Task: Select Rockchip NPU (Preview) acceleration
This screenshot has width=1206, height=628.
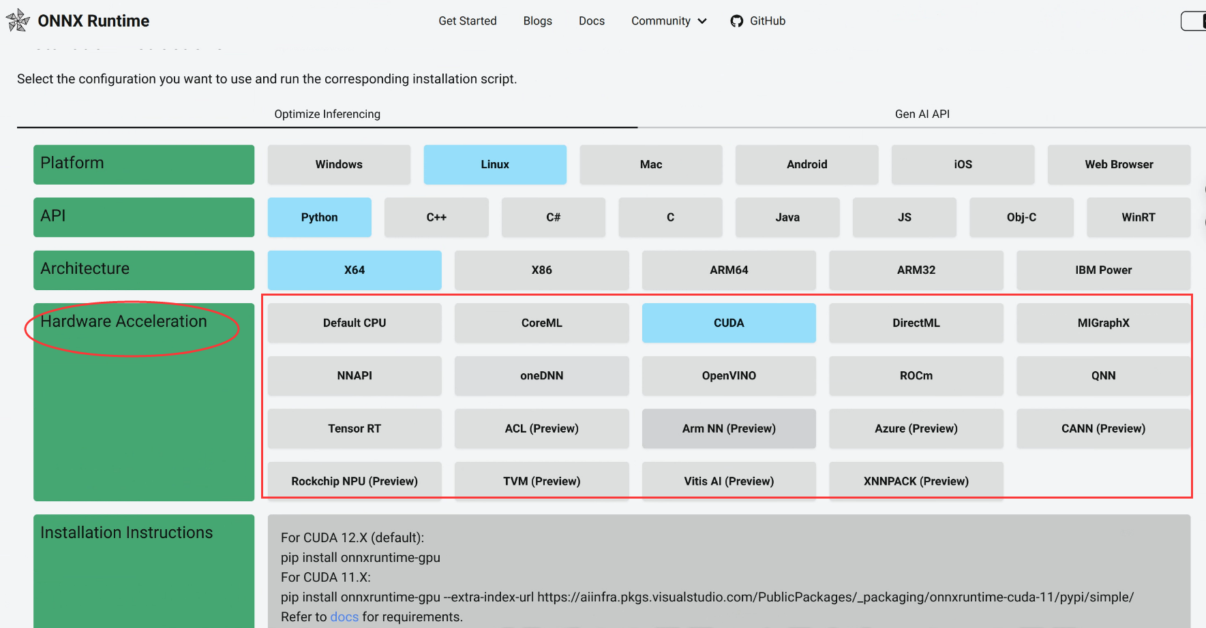Action: (x=355, y=481)
